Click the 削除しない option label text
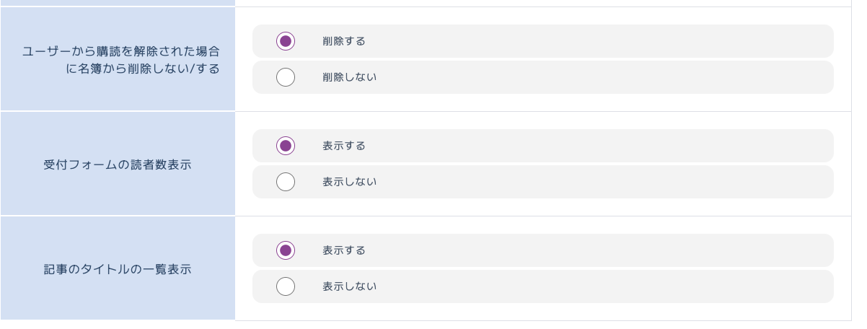867x329 pixels. pyautogui.click(x=349, y=77)
